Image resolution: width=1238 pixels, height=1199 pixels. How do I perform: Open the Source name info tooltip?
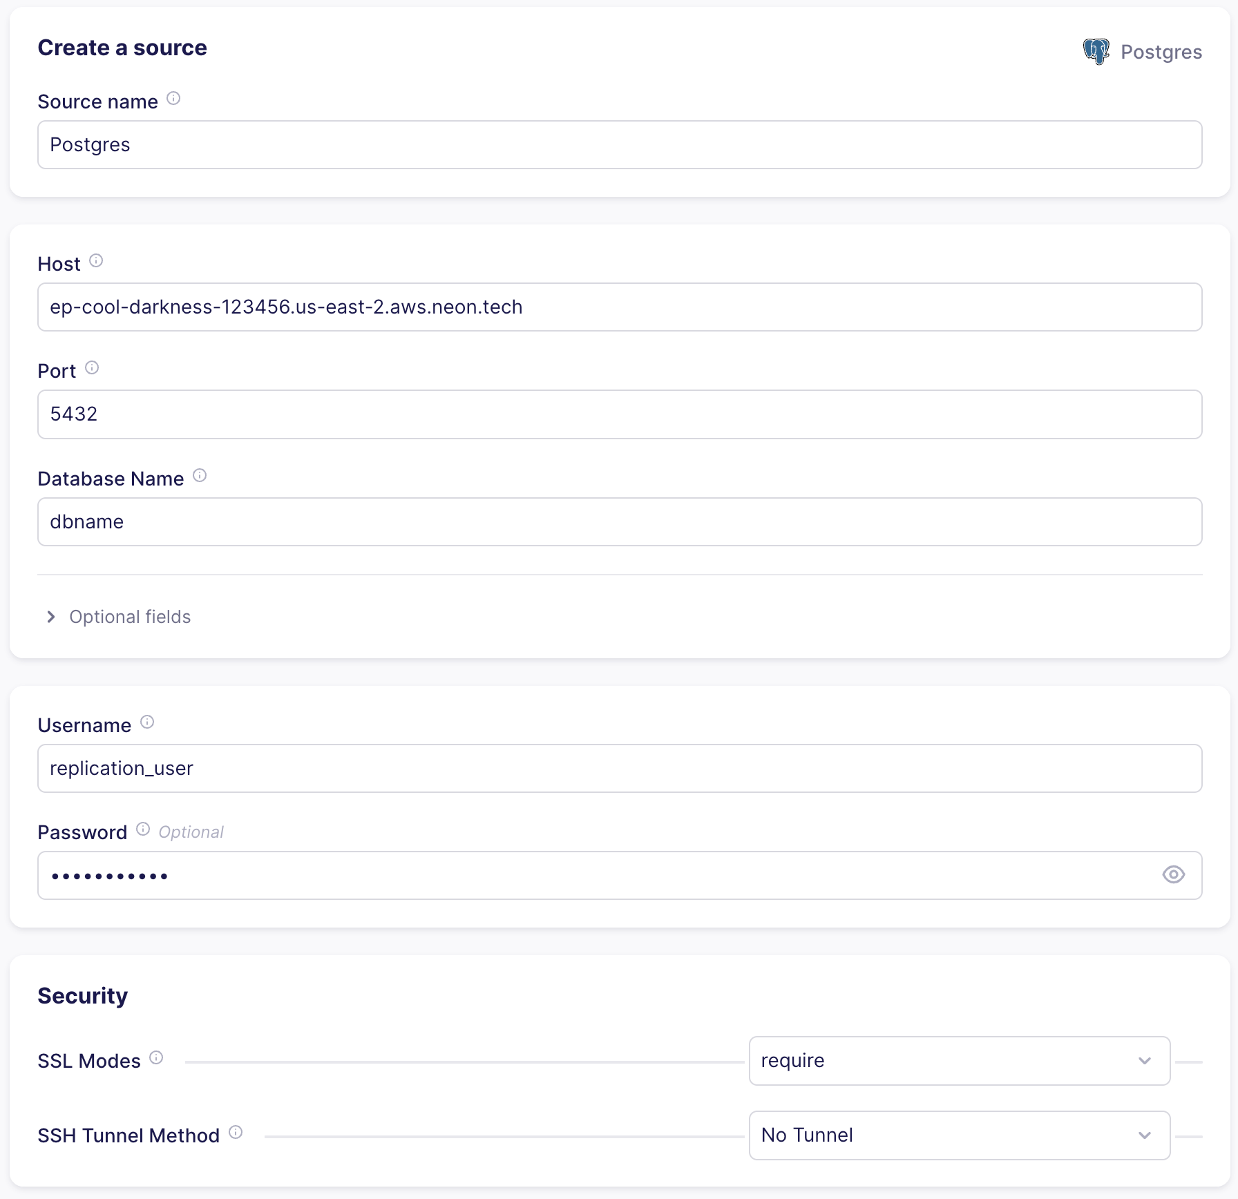(x=174, y=99)
